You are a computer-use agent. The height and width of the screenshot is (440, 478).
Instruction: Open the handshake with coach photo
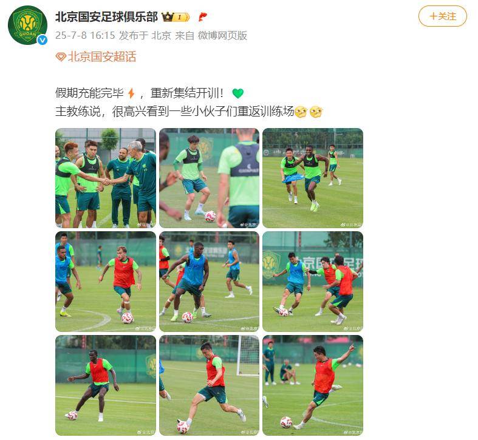pyautogui.click(x=106, y=178)
